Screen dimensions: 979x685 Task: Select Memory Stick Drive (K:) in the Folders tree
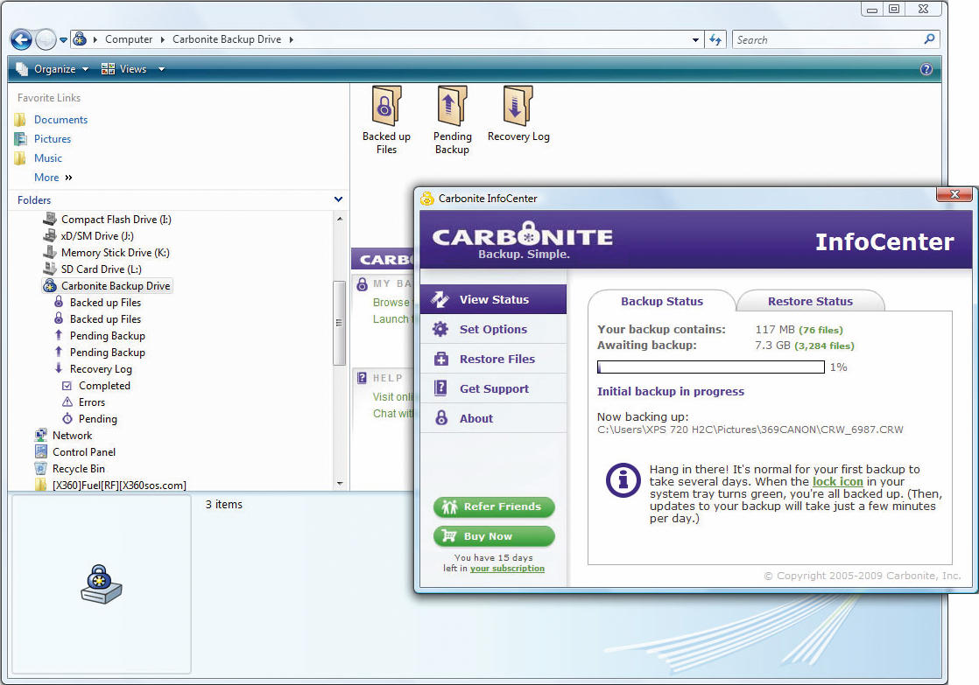point(115,253)
